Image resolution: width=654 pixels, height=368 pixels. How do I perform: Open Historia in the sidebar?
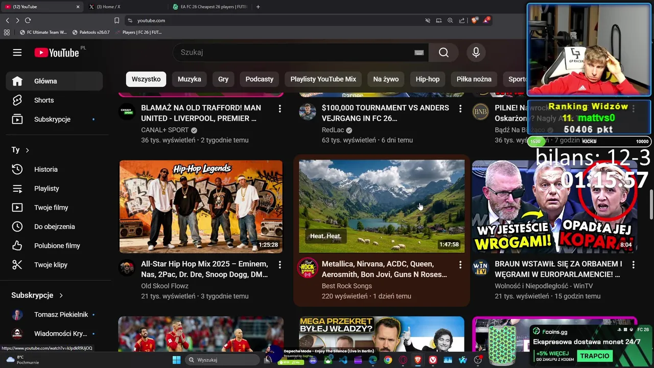(55, 169)
